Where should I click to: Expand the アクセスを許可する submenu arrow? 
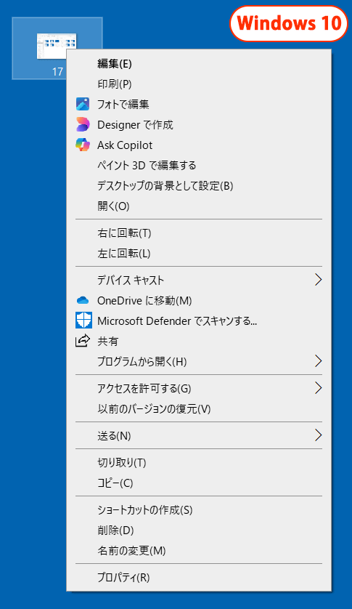coord(318,388)
